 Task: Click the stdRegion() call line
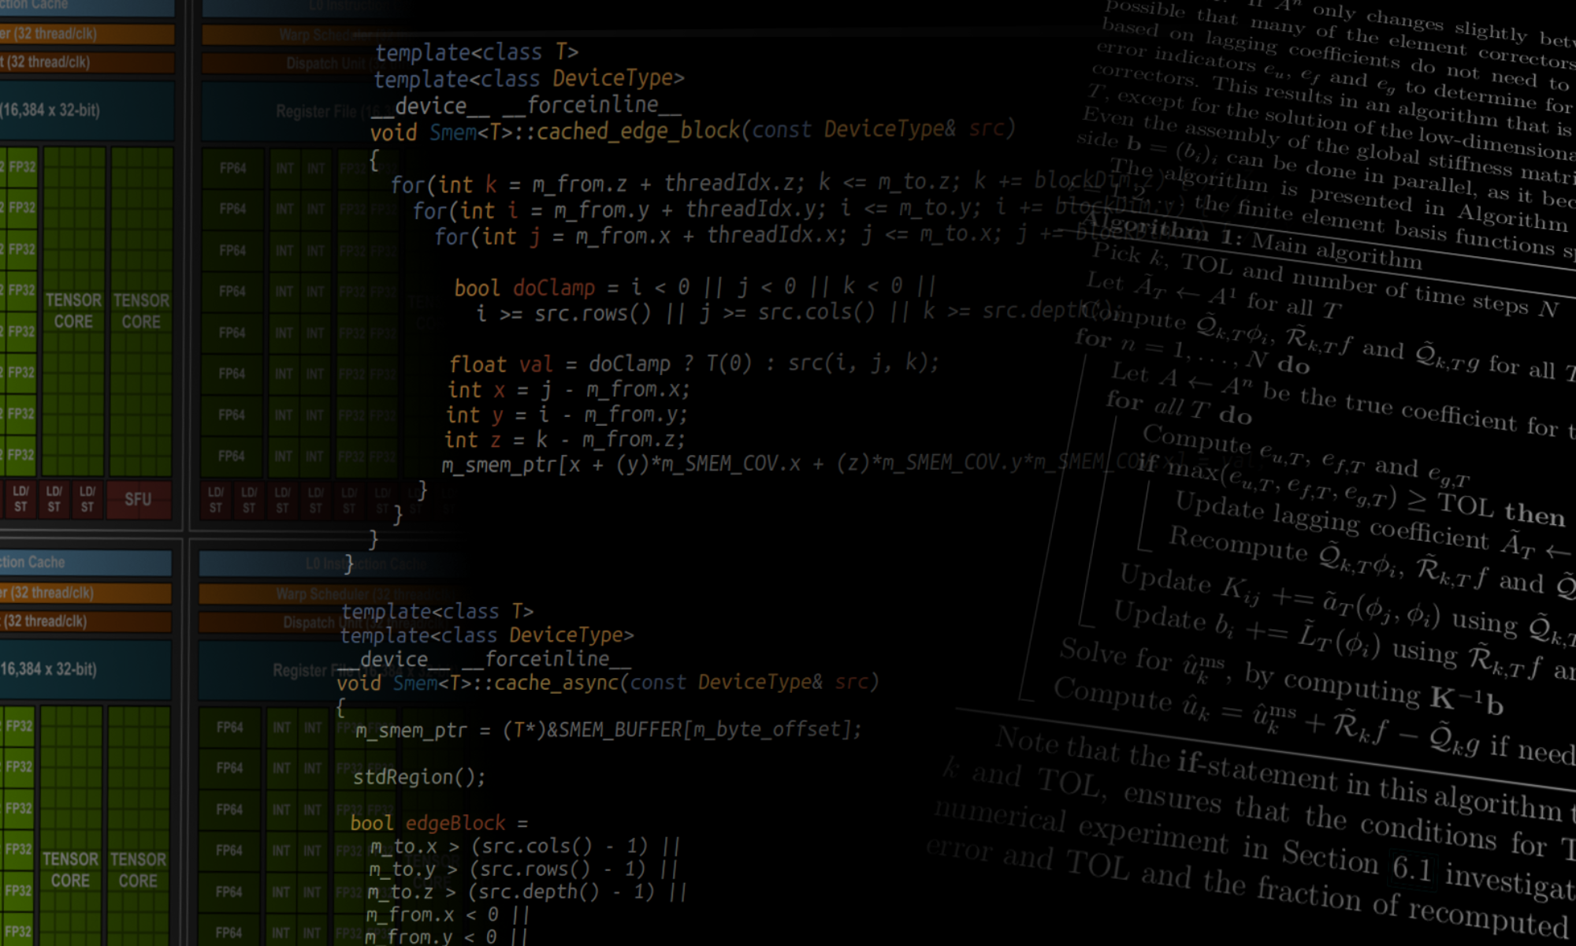coord(419,777)
